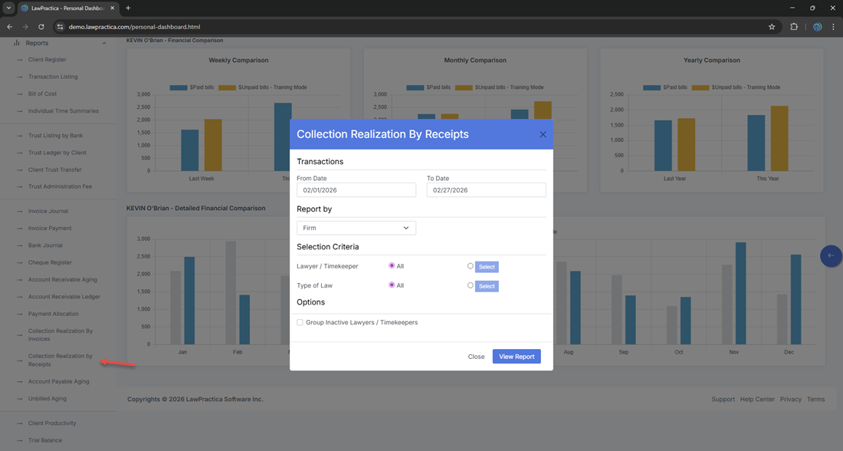Enable Group Inactive Lawyers / Timekeepers checkbox

(x=300, y=323)
